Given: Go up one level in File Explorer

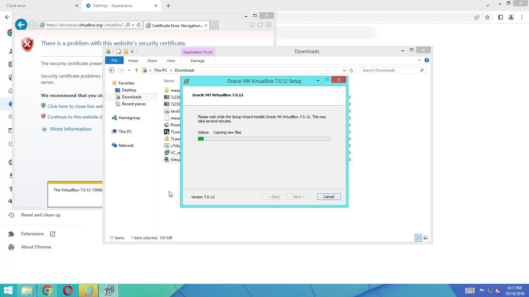Looking at the screenshot, I should (137, 70).
